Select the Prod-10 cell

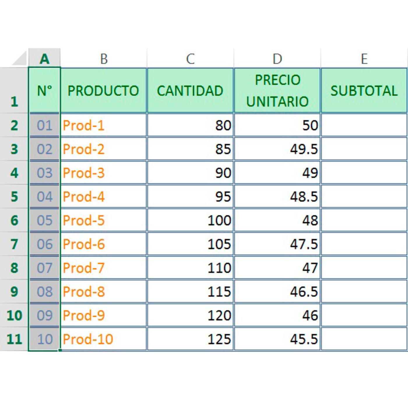point(103,339)
